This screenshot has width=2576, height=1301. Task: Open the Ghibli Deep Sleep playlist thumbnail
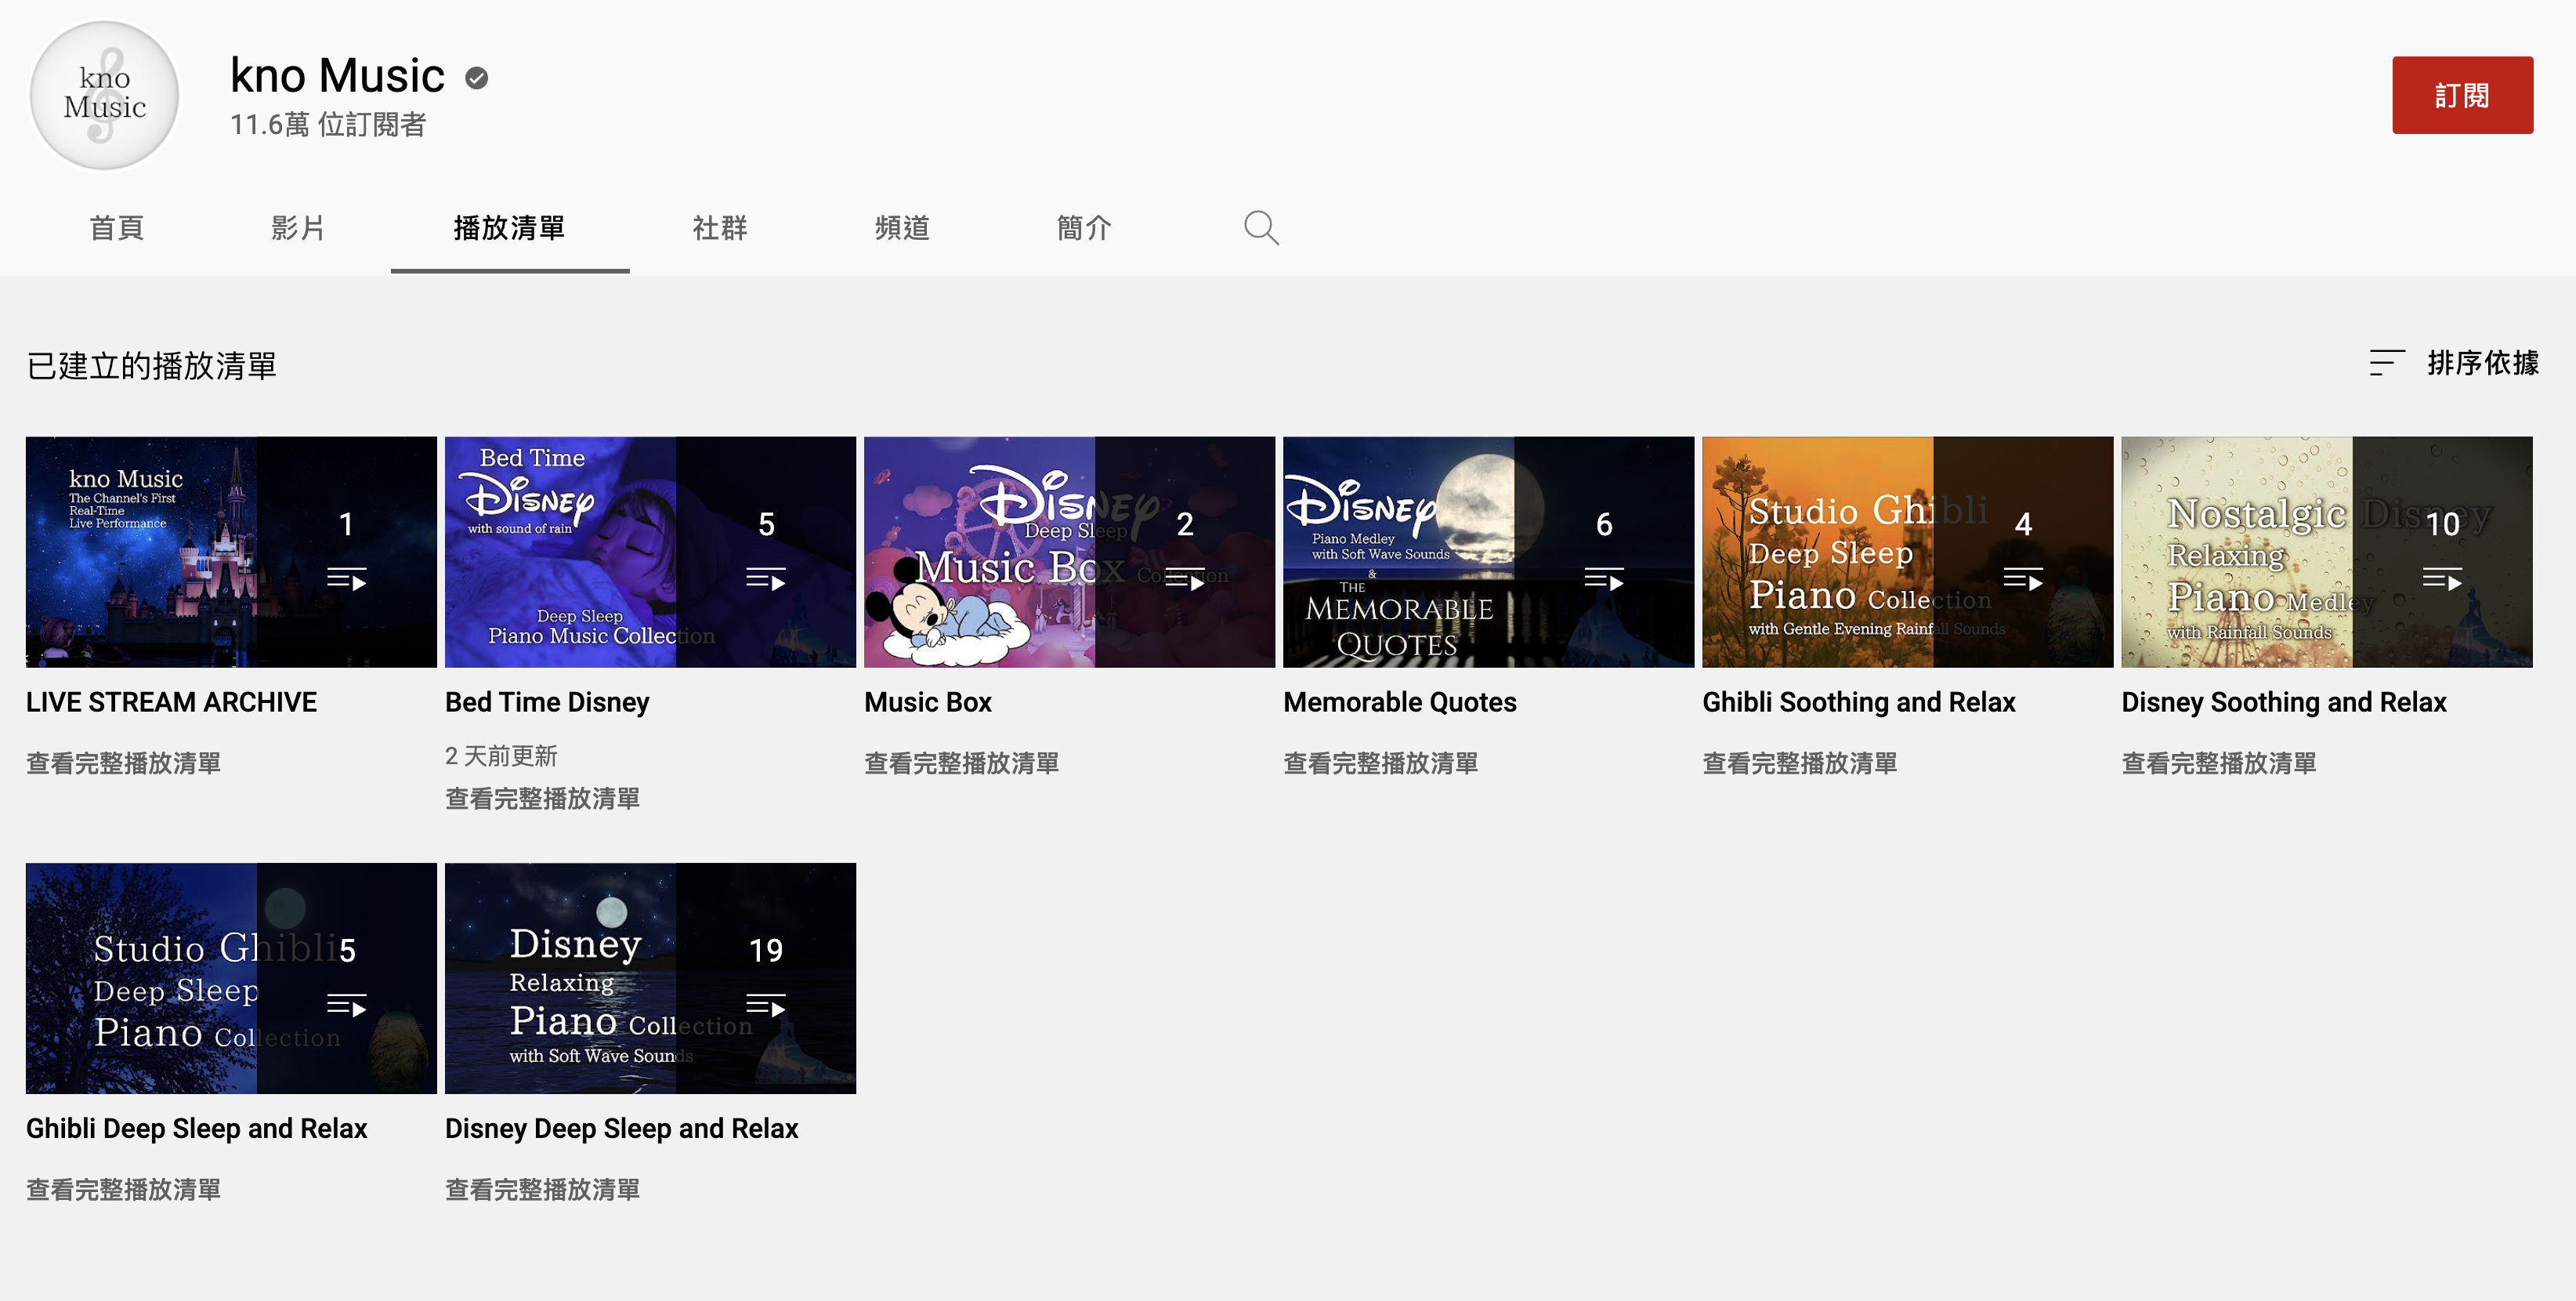(x=231, y=978)
